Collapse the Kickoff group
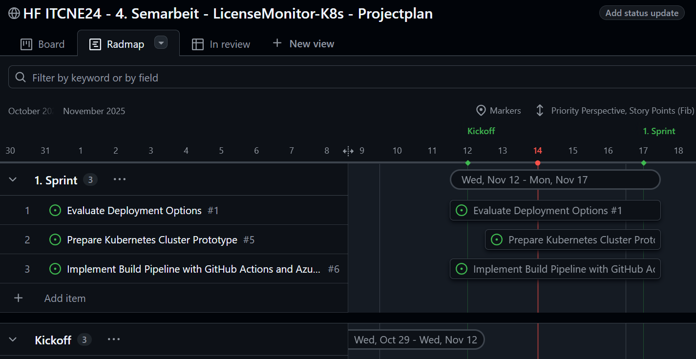The image size is (696, 359). [x=12, y=339]
